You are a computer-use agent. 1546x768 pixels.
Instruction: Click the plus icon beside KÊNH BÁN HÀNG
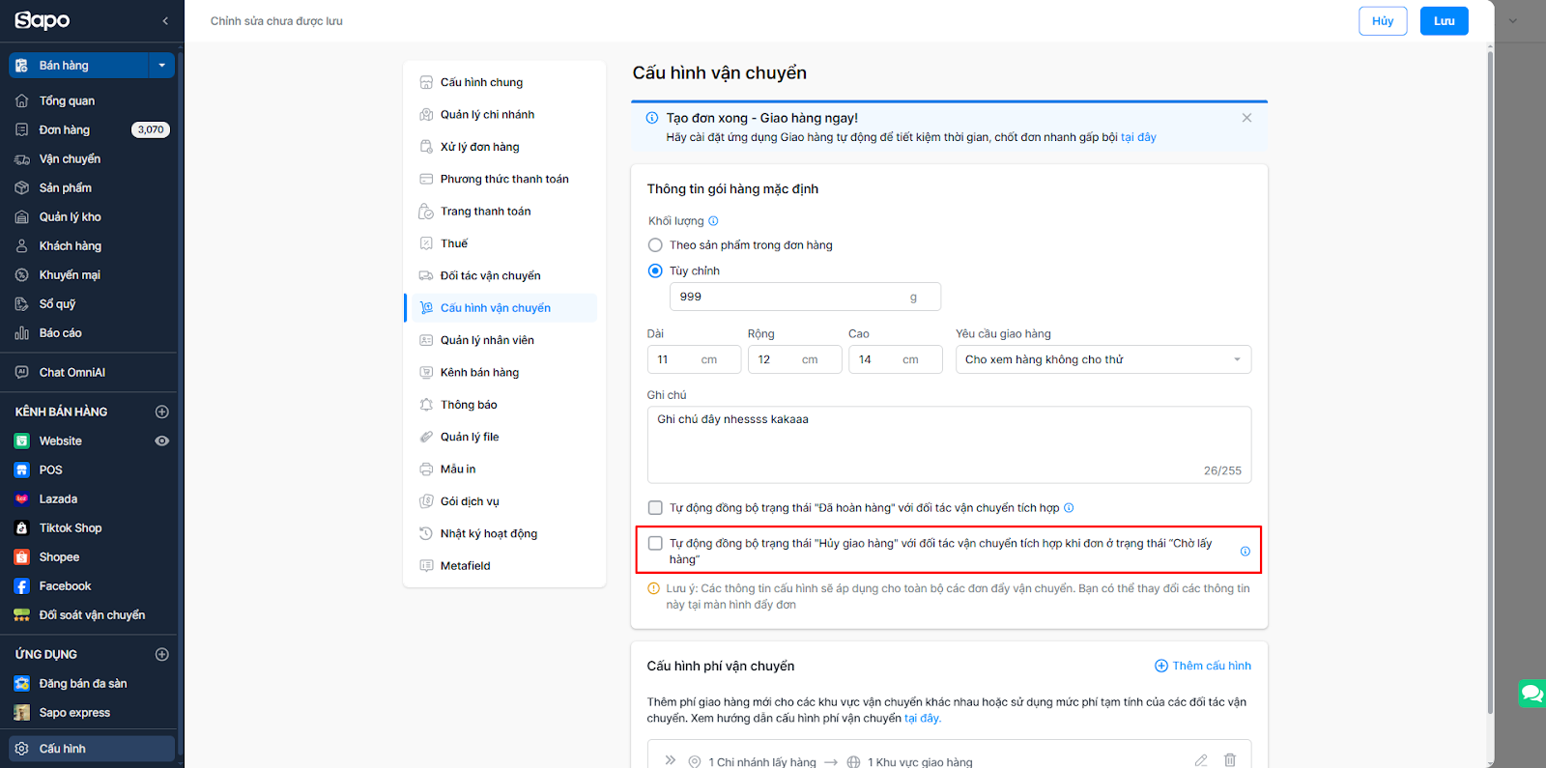pos(162,412)
